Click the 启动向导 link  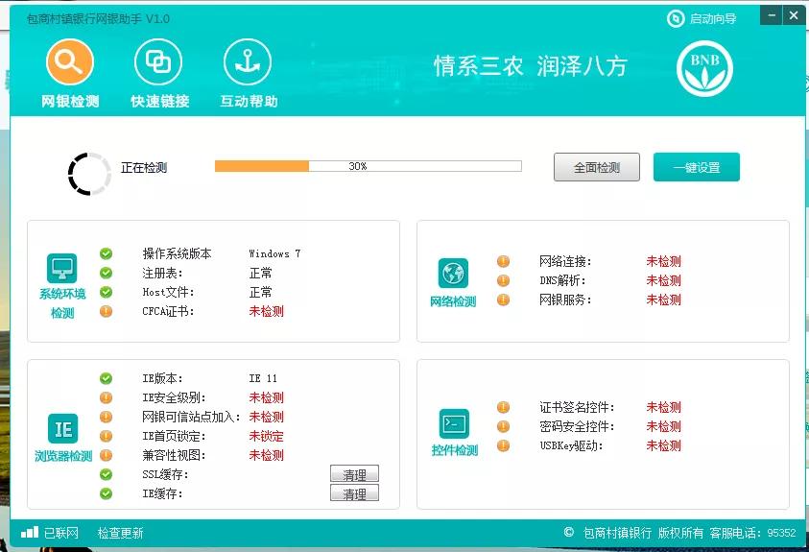click(x=702, y=19)
